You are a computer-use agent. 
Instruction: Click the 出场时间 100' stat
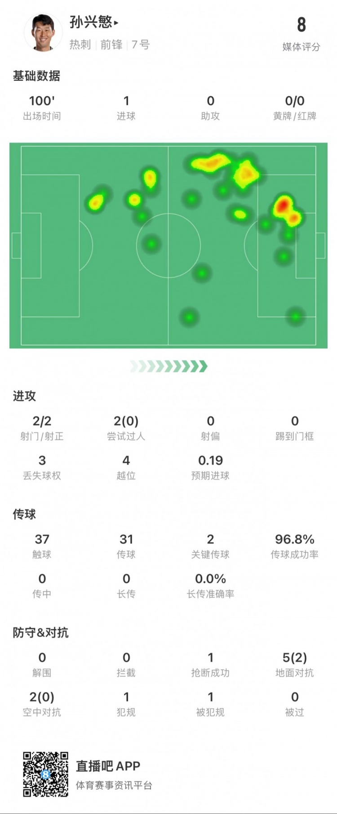click(x=42, y=107)
